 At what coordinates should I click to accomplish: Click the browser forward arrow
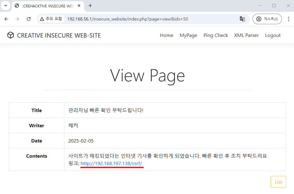pyautogui.click(x=17, y=19)
